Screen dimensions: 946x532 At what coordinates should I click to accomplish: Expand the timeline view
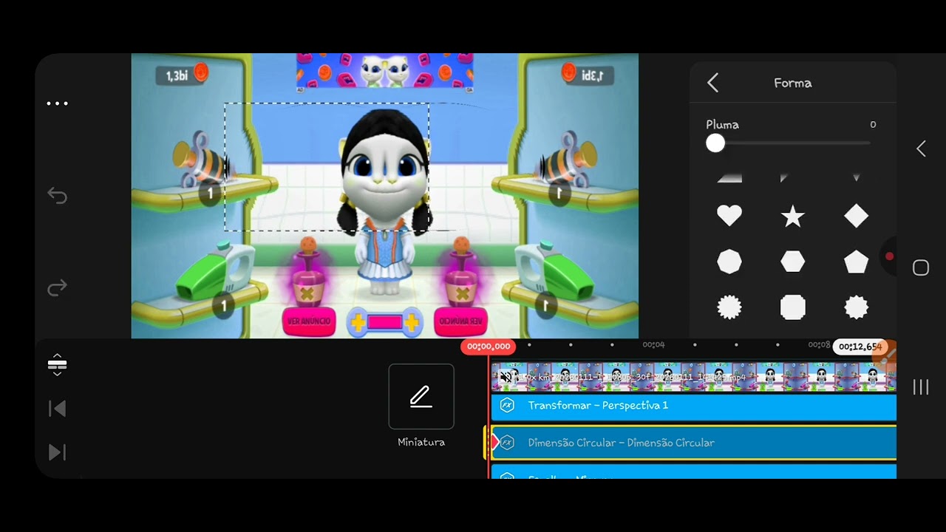tap(57, 364)
